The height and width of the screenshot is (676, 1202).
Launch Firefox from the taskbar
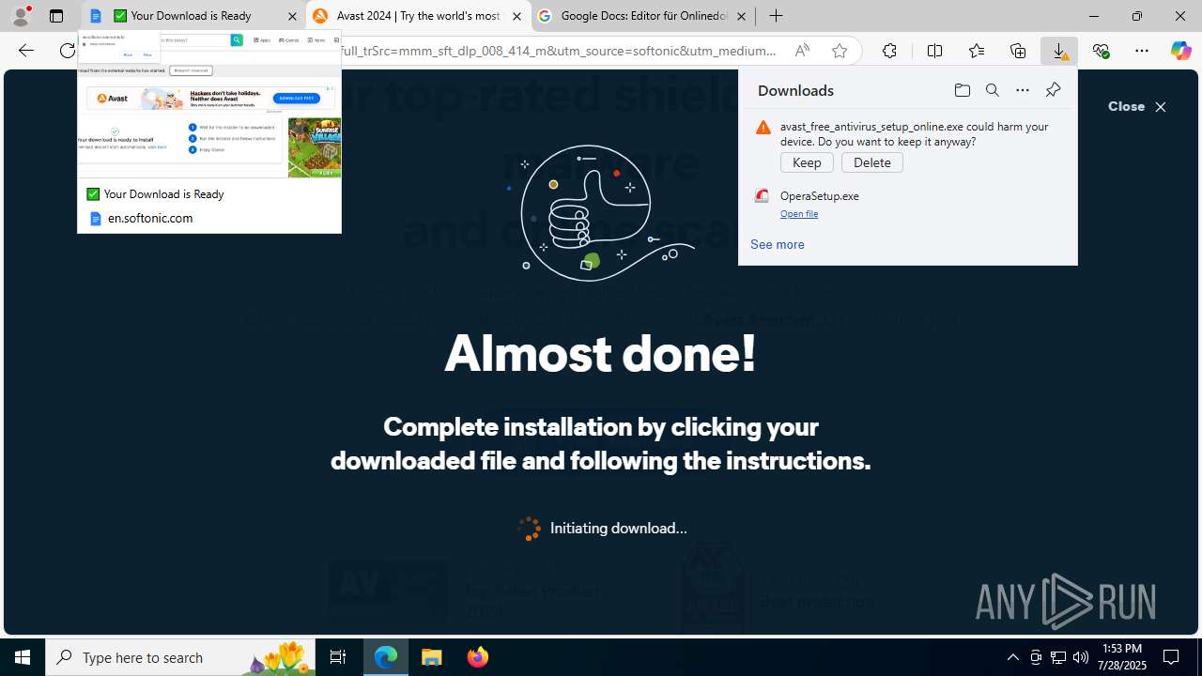[477, 657]
